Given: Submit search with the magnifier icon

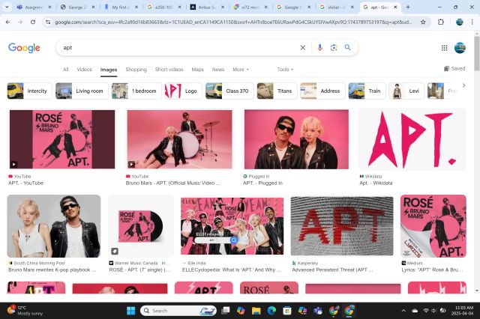Looking at the screenshot, I should click(348, 48).
